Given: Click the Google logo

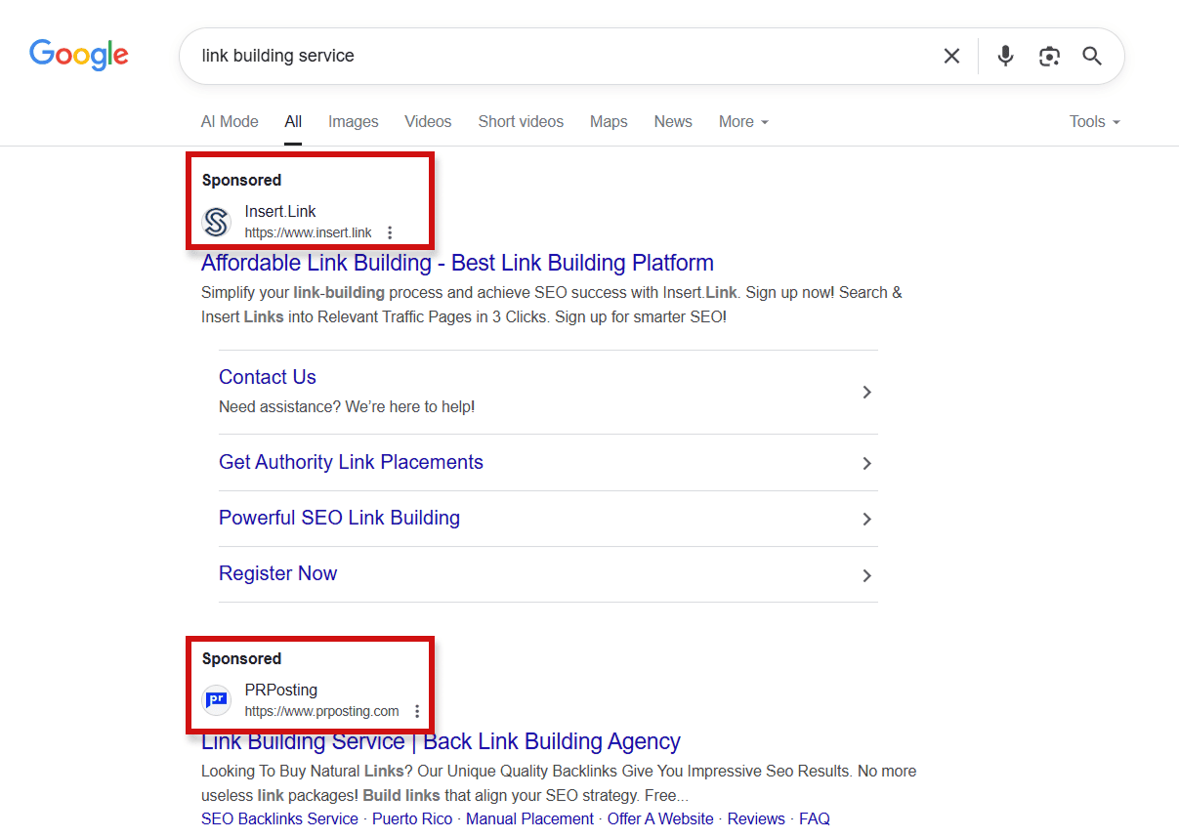Looking at the screenshot, I should click(79, 55).
